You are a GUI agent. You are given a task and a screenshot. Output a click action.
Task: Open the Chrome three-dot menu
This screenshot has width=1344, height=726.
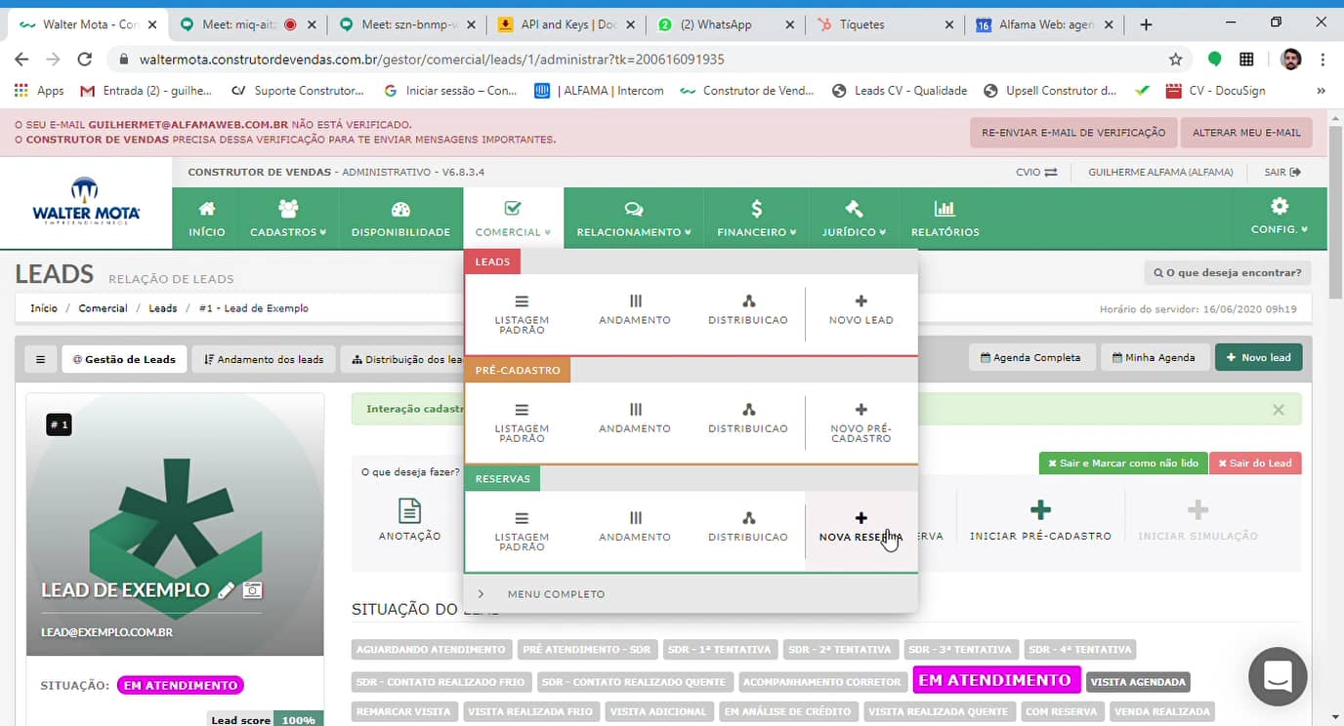(1323, 60)
